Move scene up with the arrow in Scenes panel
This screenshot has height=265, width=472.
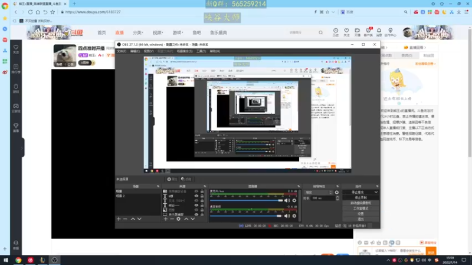point(133,219)
